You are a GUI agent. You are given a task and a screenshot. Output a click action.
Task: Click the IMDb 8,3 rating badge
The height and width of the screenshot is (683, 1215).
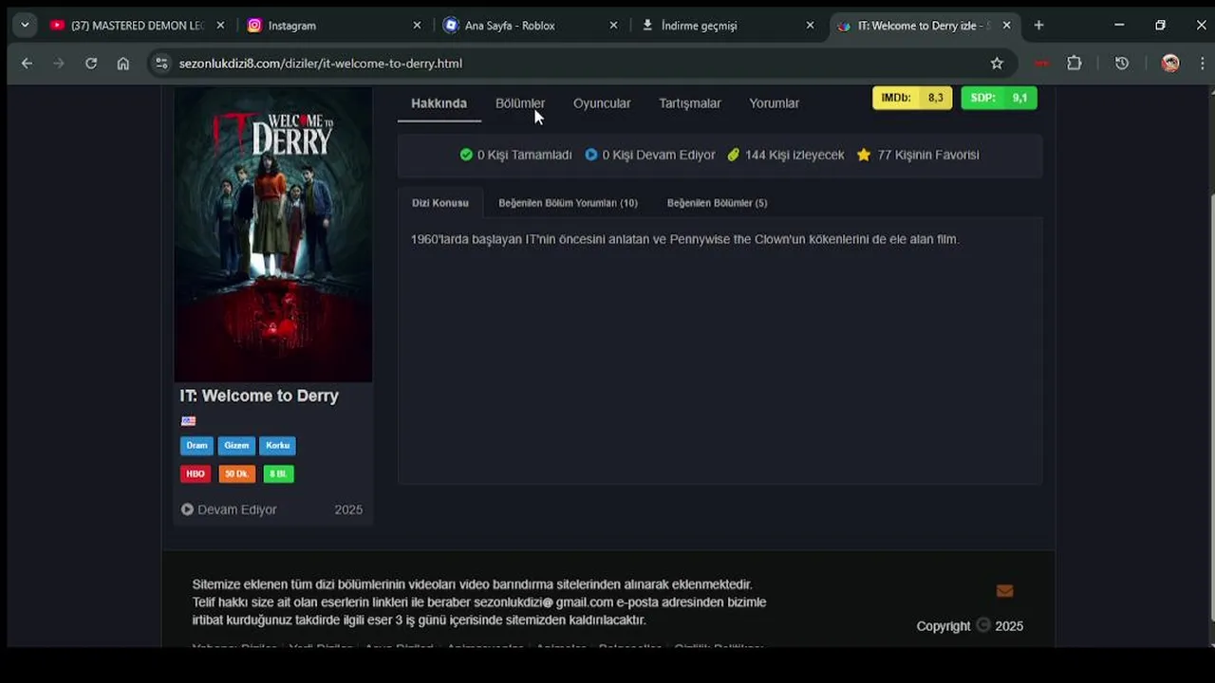coord(912,98)
